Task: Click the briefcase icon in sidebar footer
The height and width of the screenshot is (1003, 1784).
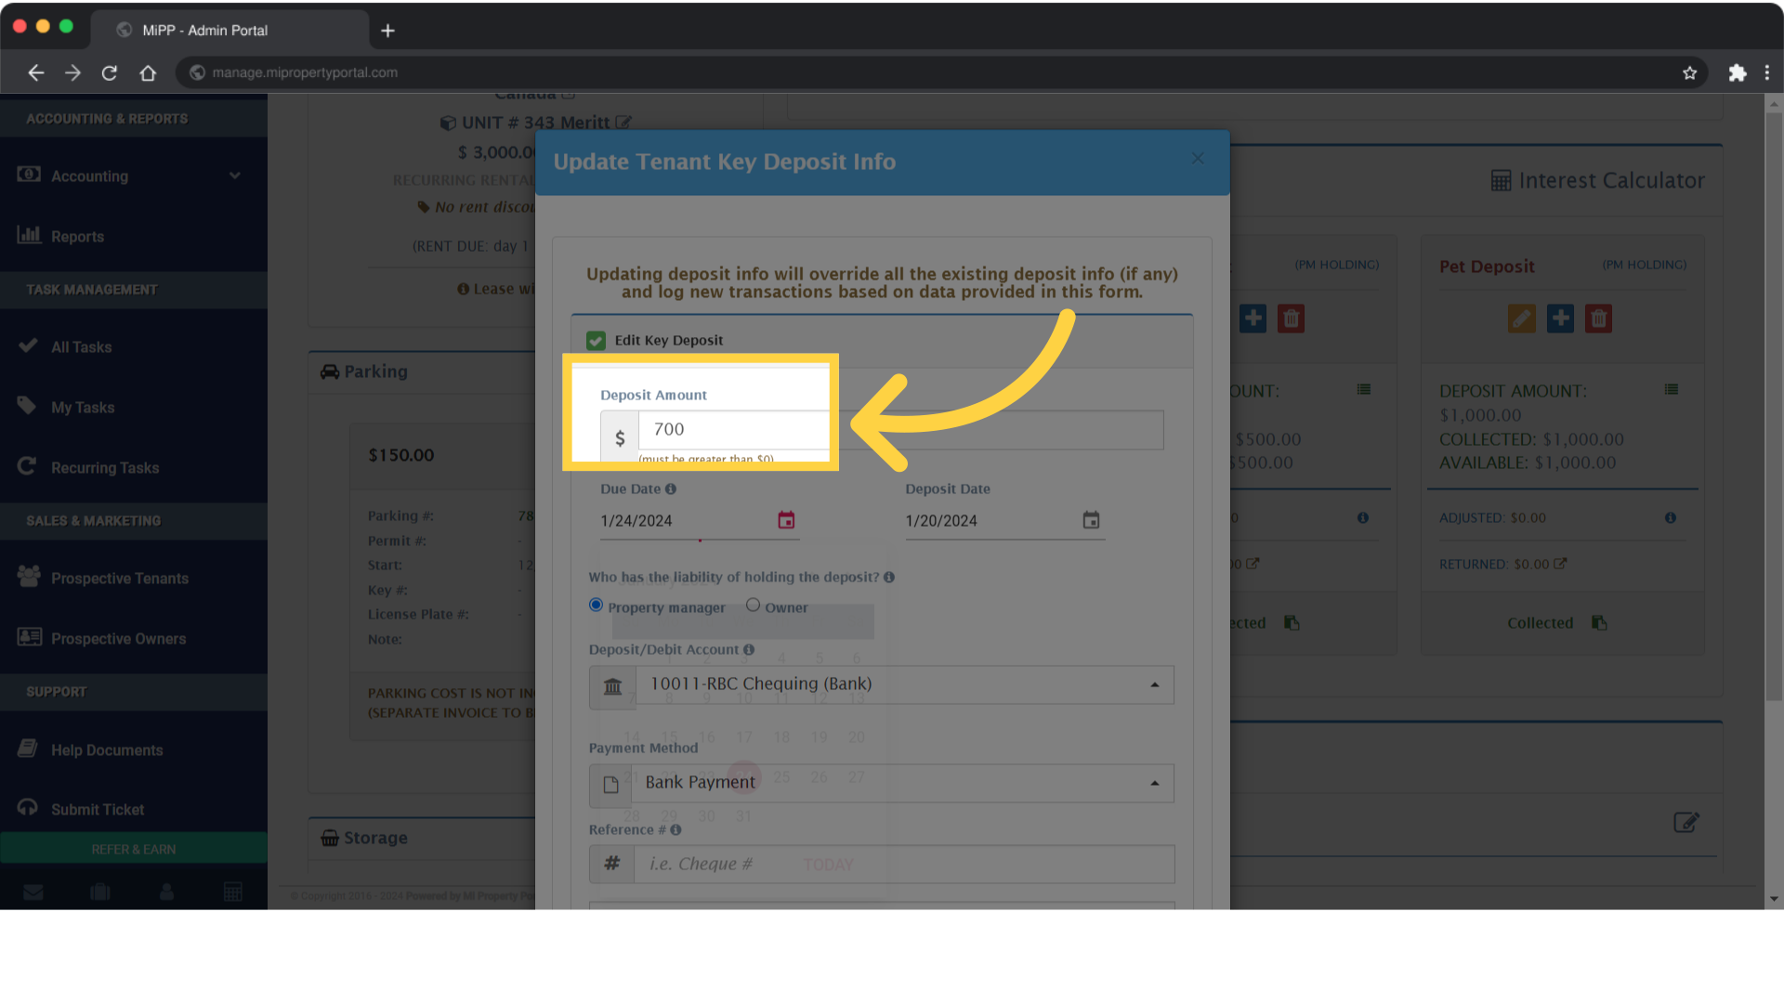Action: (x=100, y=892)
